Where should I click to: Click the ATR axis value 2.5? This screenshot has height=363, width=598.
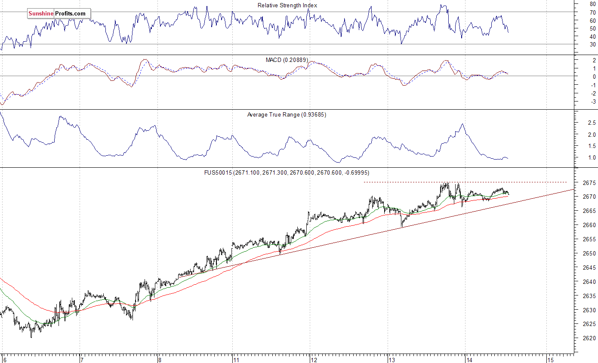592,123
